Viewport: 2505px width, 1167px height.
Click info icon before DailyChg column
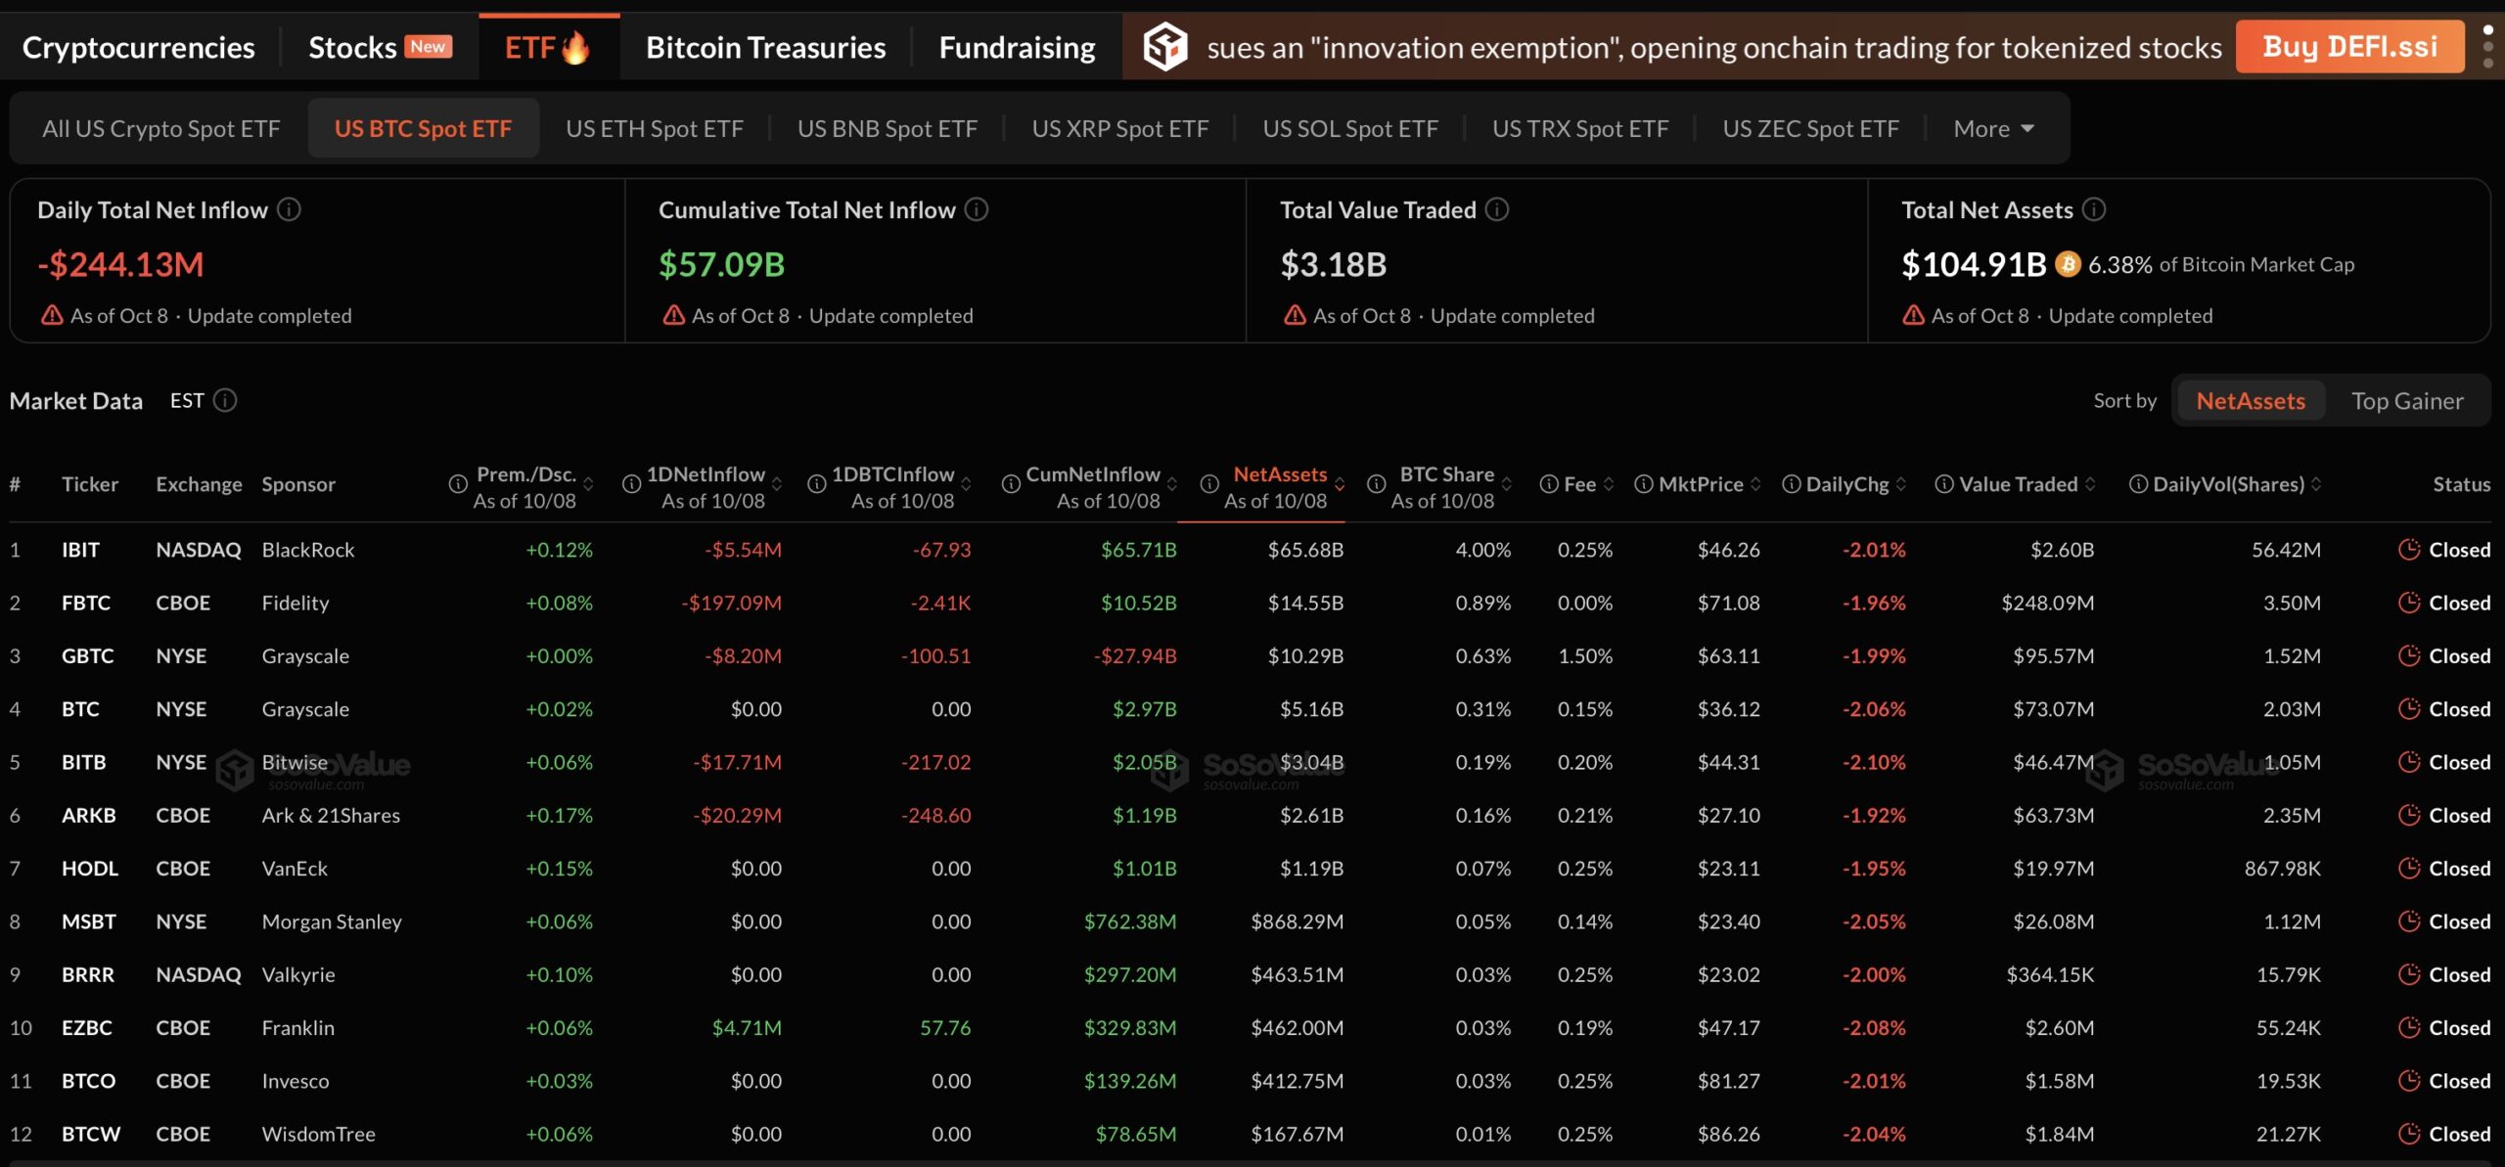[1792, 483]
